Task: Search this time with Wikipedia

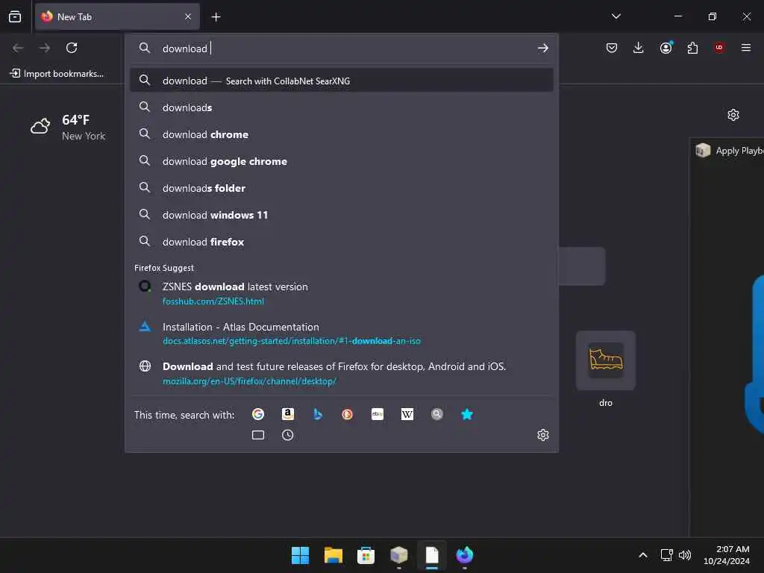Action: [x=407, y=414]
